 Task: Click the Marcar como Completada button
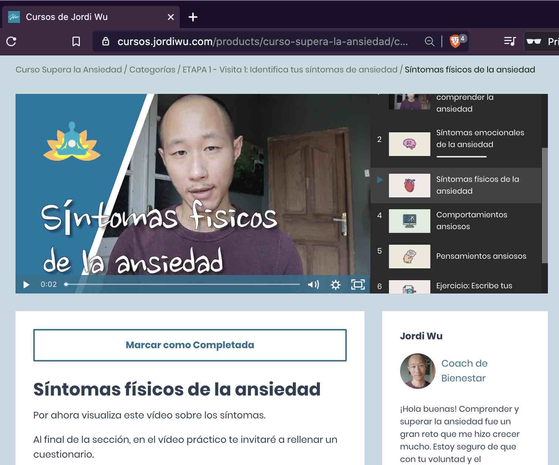coord(190,345)
